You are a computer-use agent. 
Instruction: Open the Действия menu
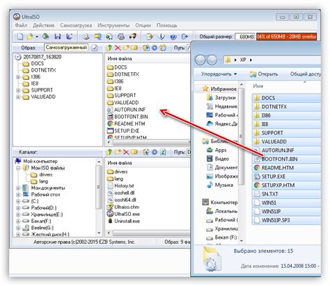[43, 25]
